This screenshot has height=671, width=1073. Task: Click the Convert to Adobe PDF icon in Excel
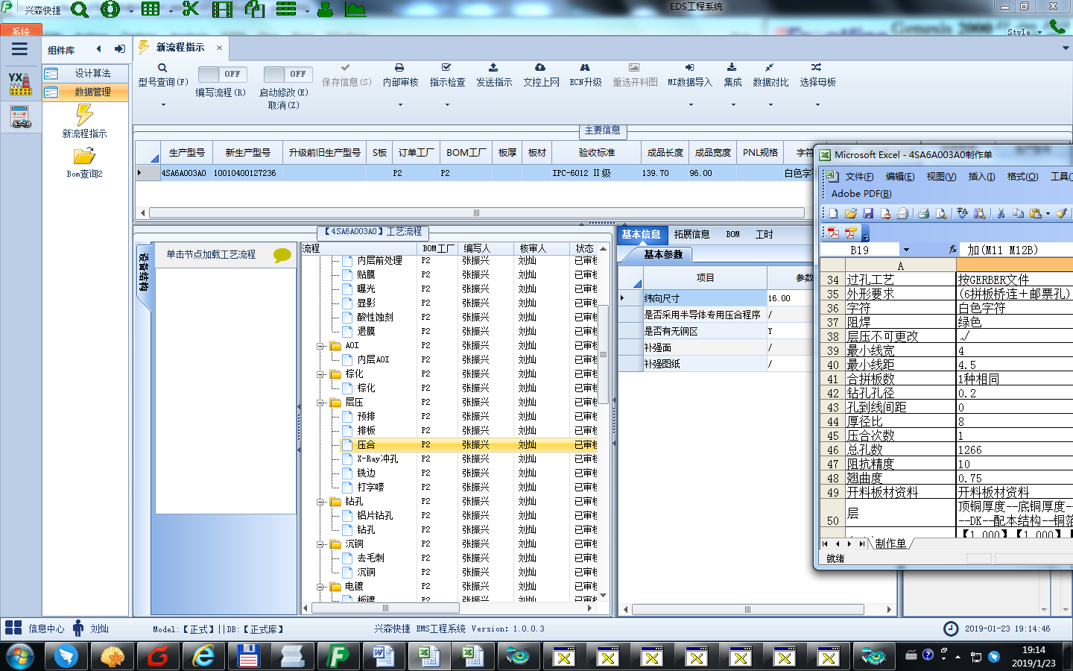(x=833, y=233)
